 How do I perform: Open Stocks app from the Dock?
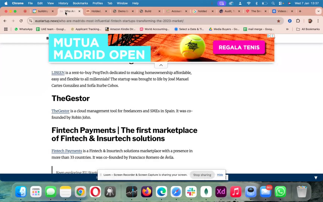pyautogui.click(x=132, y=192)
